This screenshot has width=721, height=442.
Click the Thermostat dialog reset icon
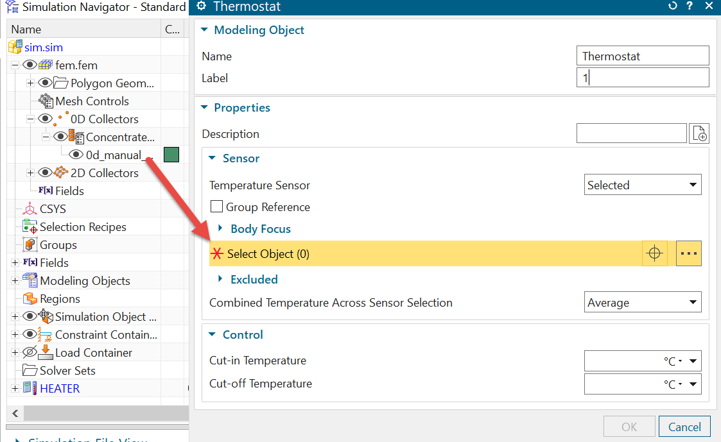tap(672, 6)
